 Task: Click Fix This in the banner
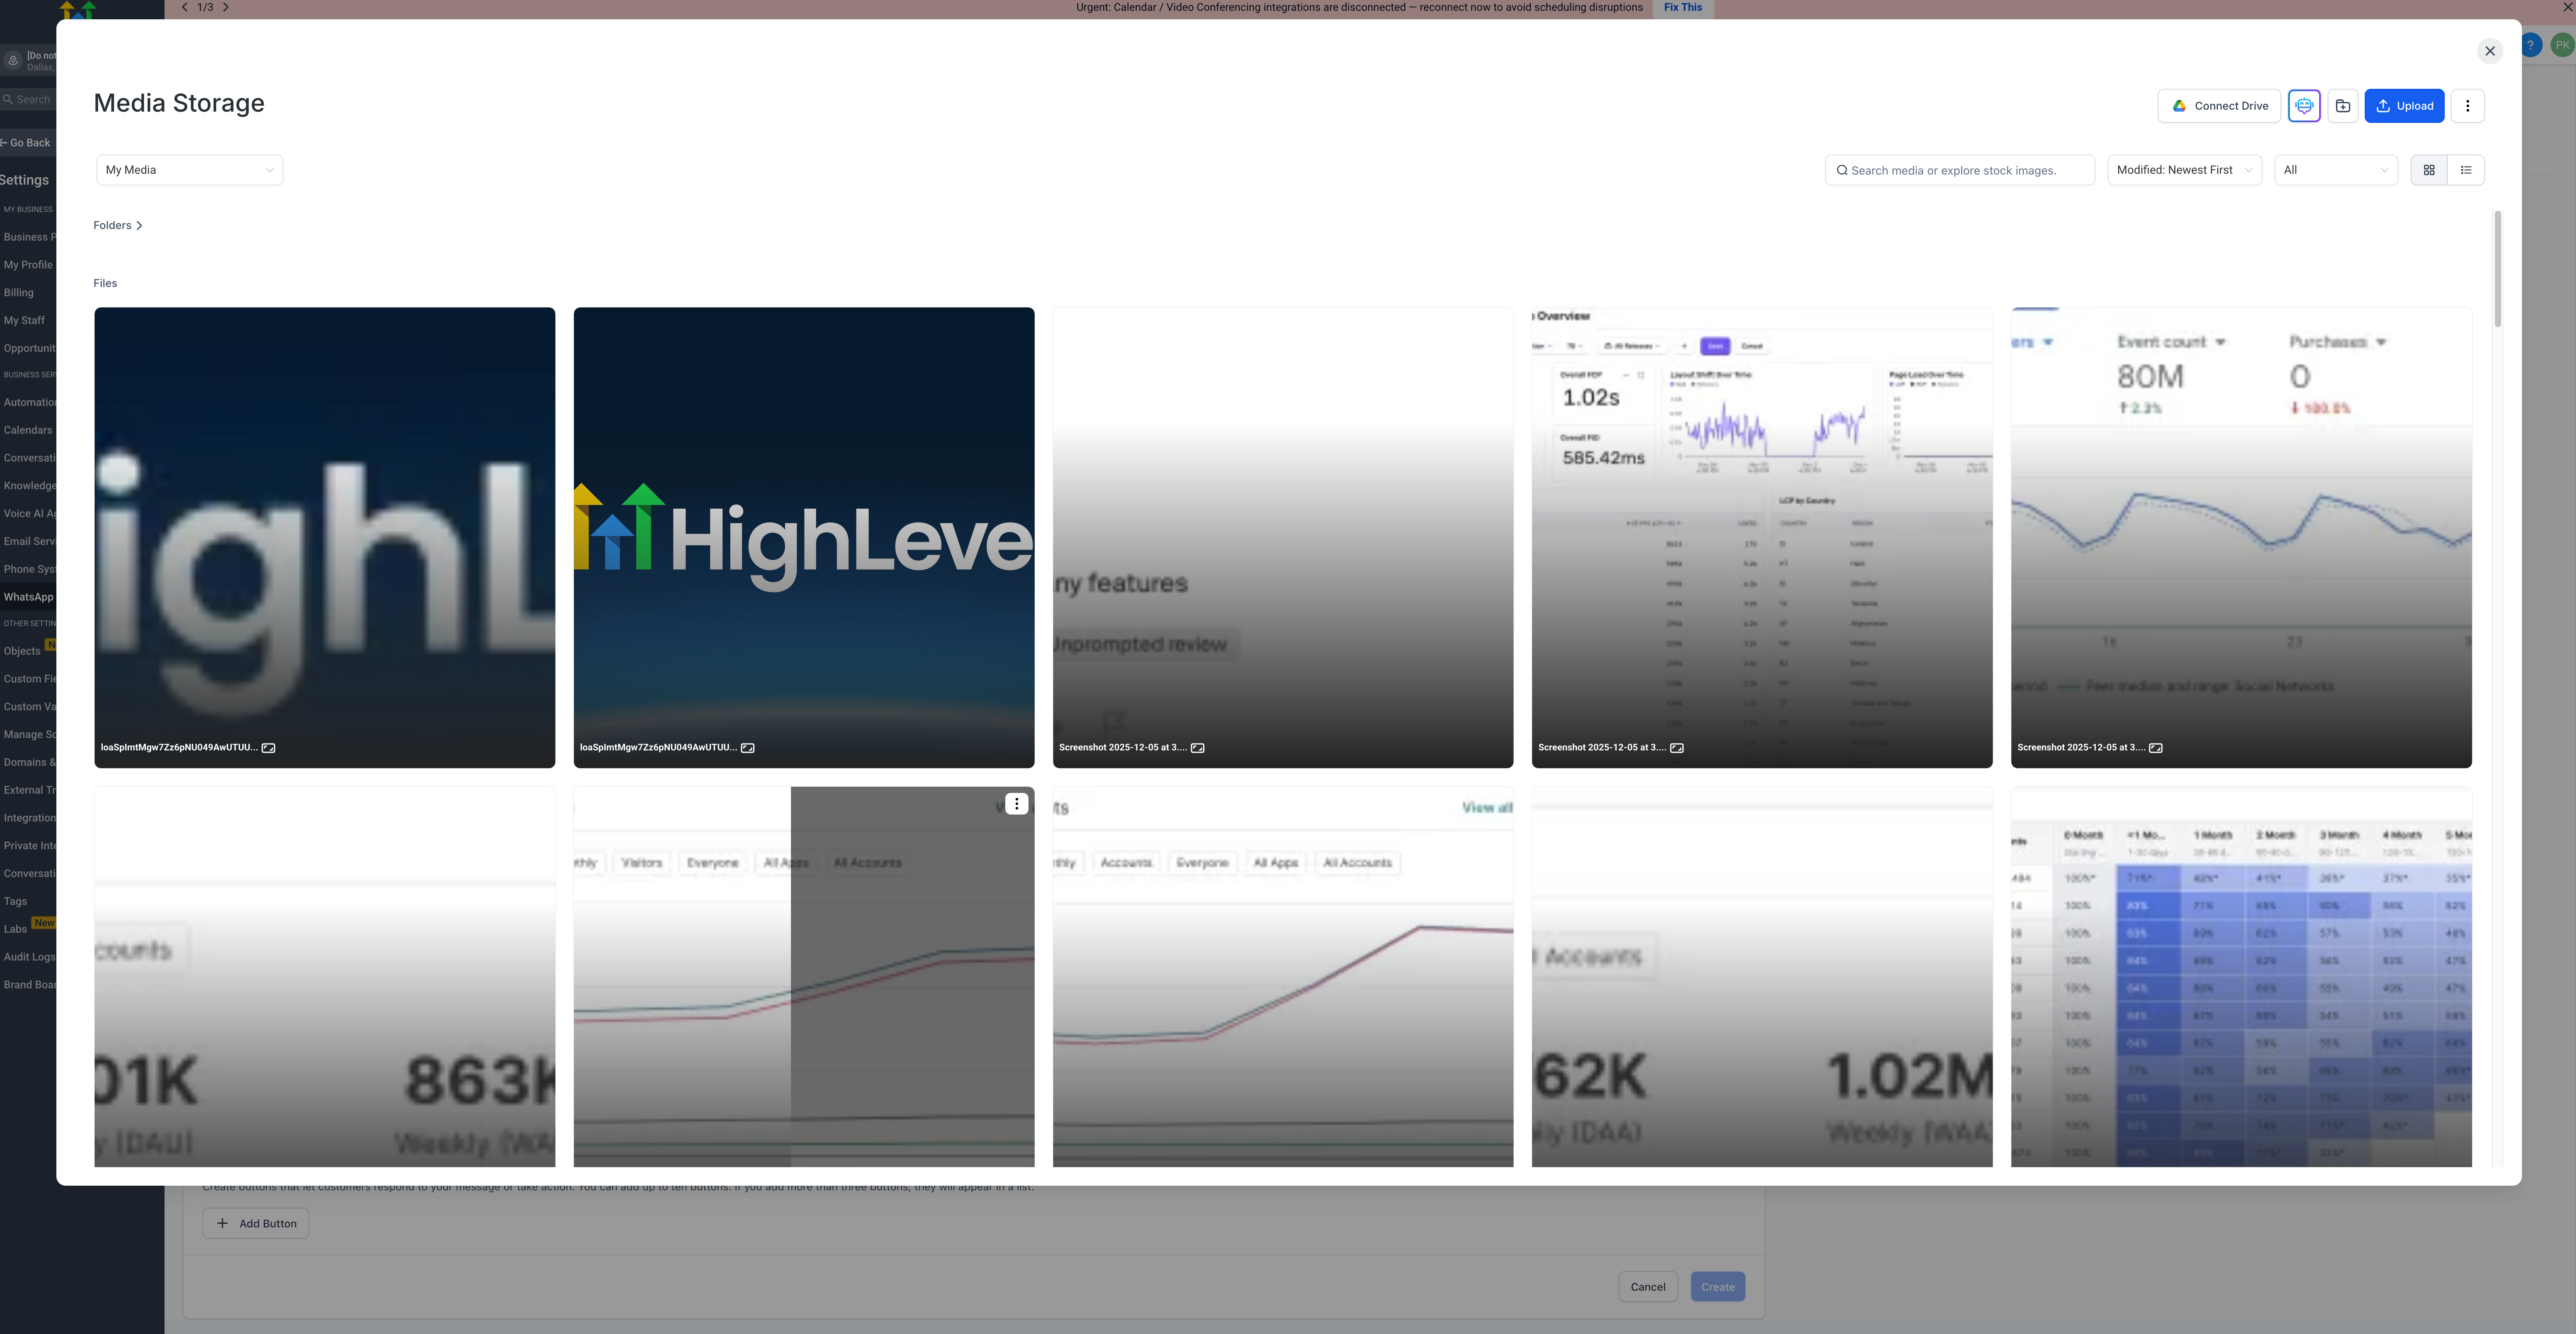1683,7
